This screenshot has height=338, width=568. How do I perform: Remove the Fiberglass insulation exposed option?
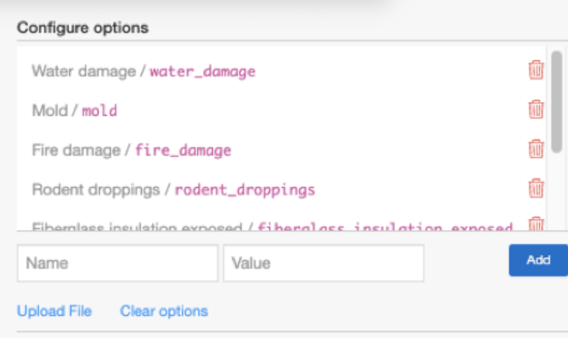tap(535, 224)
